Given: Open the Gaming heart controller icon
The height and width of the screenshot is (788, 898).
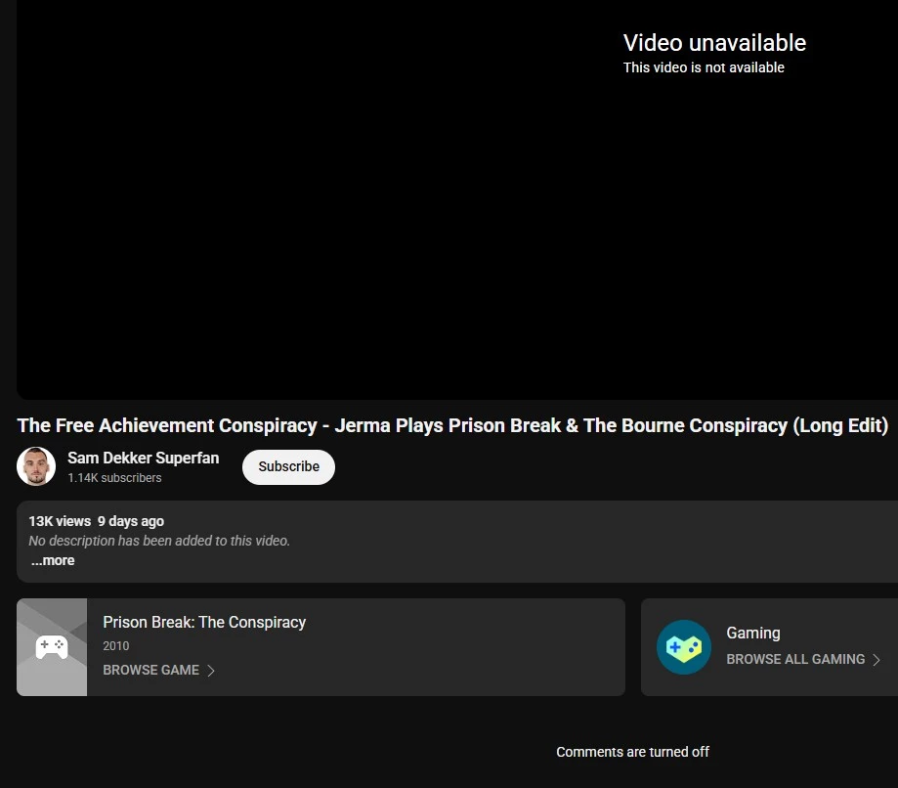Looking at the screenshot, I should tap(684, 647).
